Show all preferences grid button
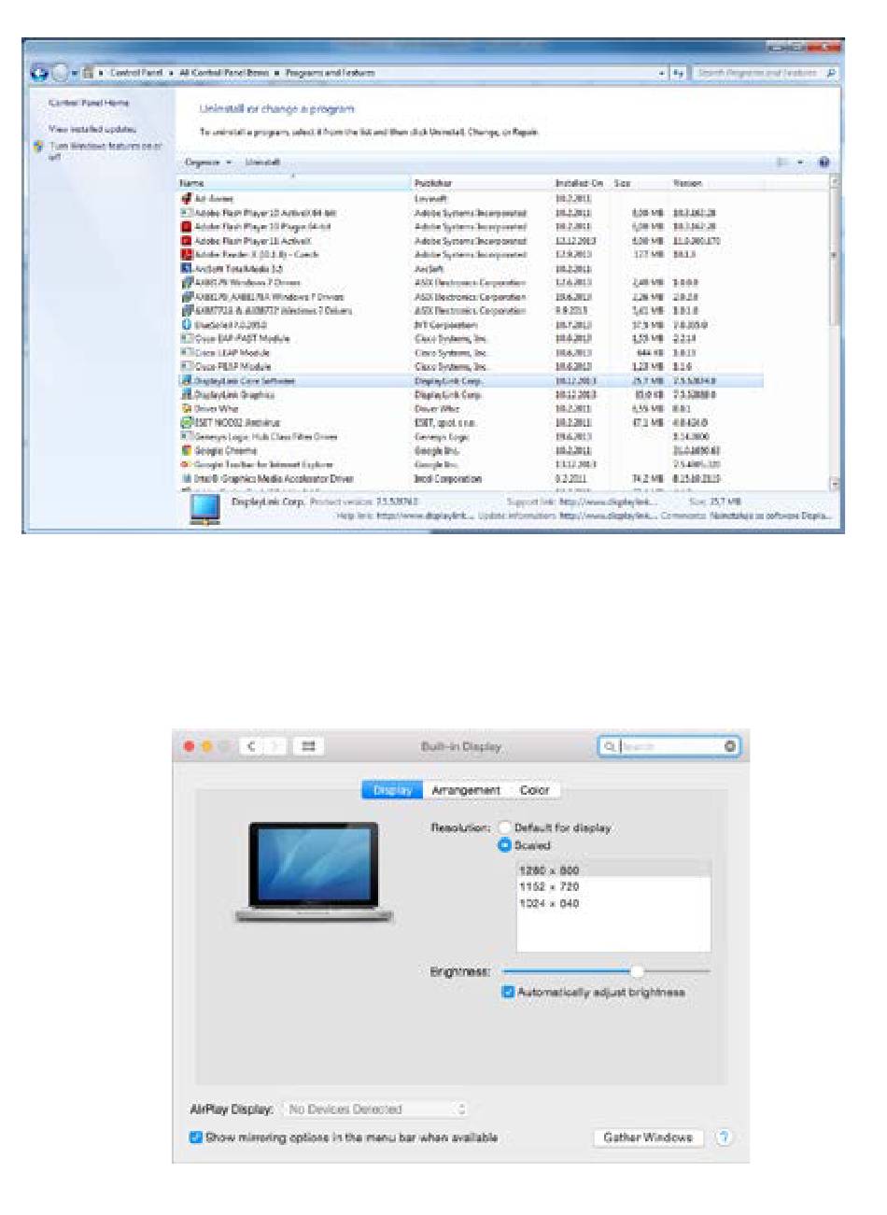 click(309, 746)
